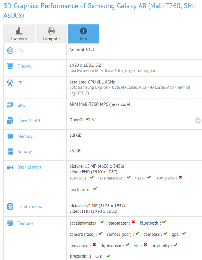Click the page title about Samsung Galaxy A8
Image resolution: width=202 pixels, height=260 pixels.
click(99, 11)
